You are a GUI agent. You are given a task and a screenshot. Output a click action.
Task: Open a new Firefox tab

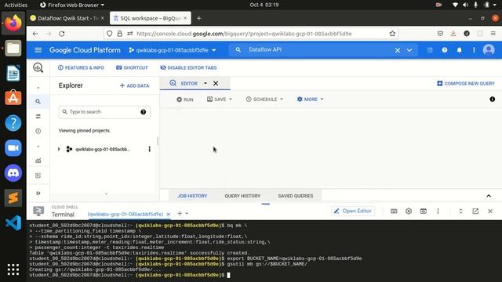198,19
